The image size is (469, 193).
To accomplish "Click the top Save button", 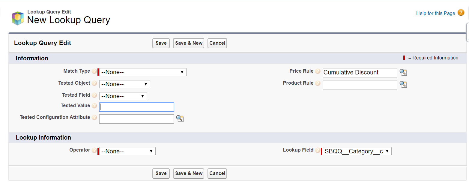I will pos(161,43).
